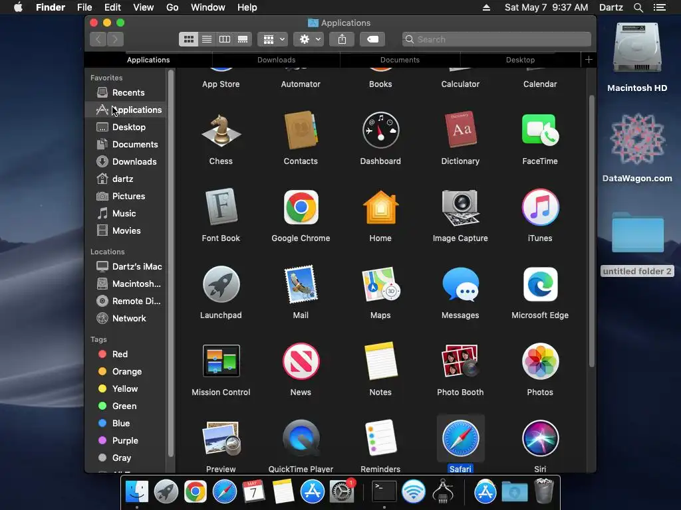
Task: Switch to list view mode
Action: point(207,39)
